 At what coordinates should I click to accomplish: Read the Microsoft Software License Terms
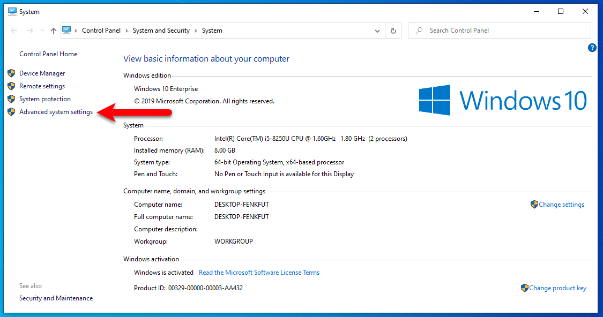pos(259,273)
